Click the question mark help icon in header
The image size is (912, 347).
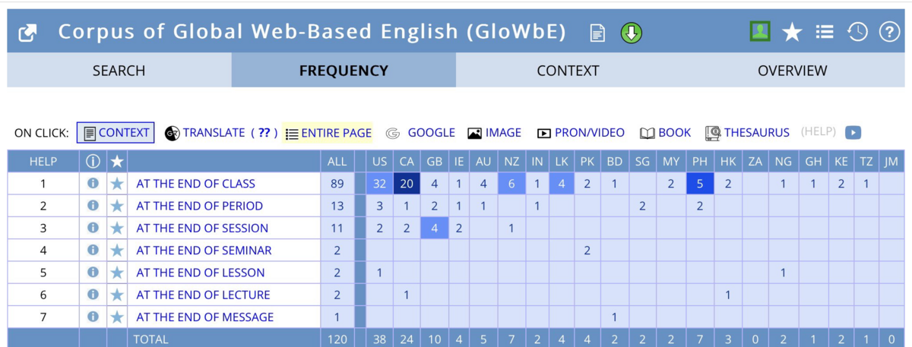pyautogui.click(x=889, y=32)
